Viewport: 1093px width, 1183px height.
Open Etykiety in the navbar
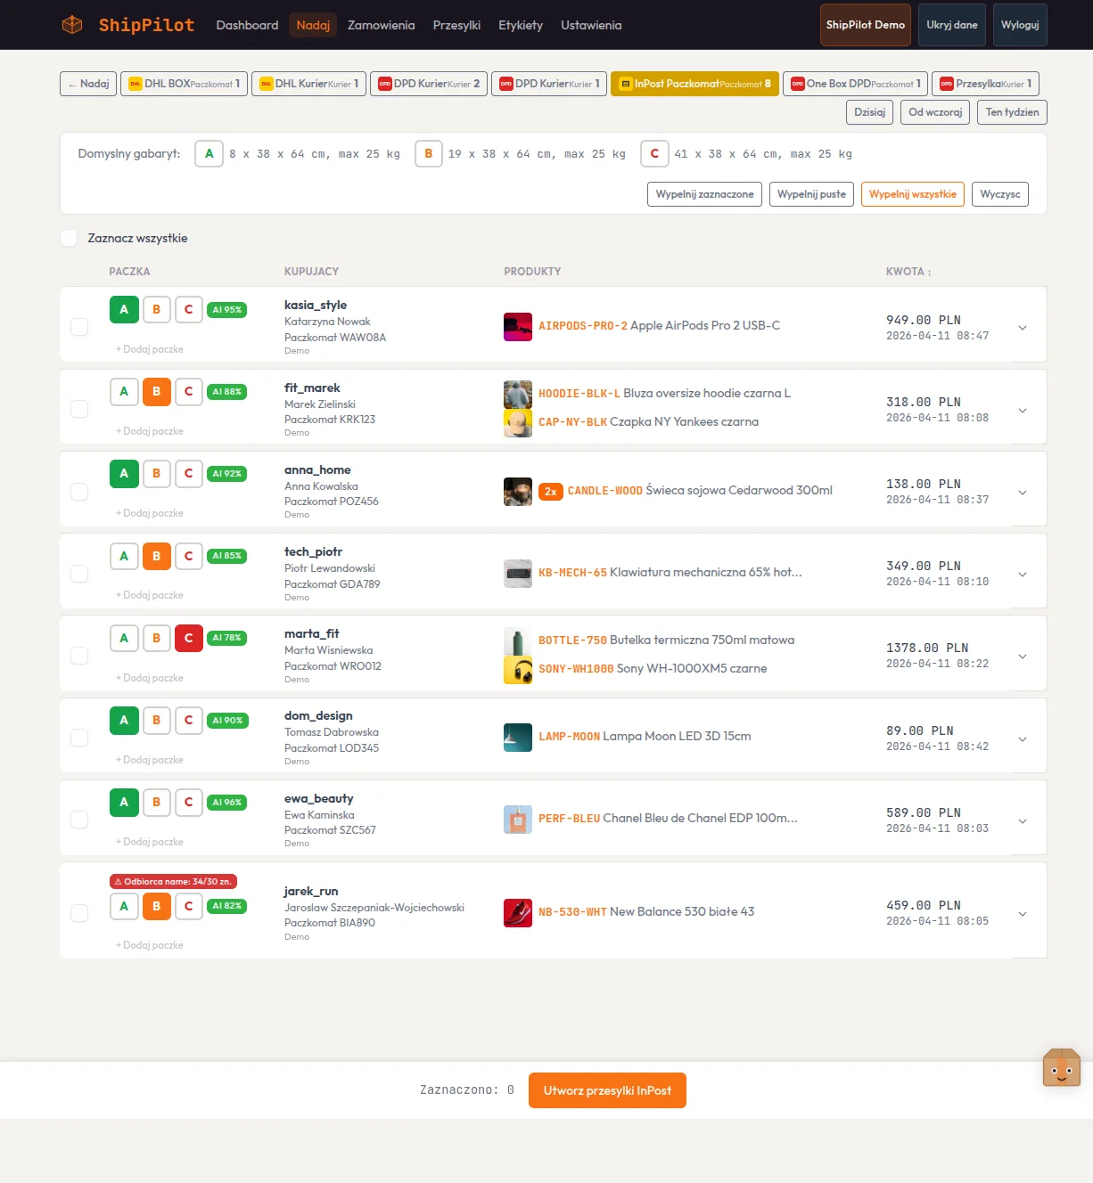coord(521,25)
